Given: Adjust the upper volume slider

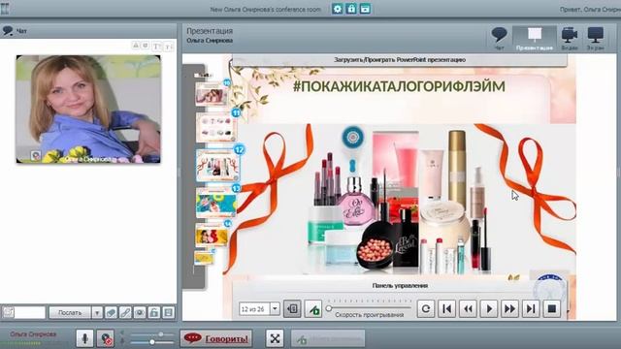Looking at the screenshot, I should pos(151,334).
